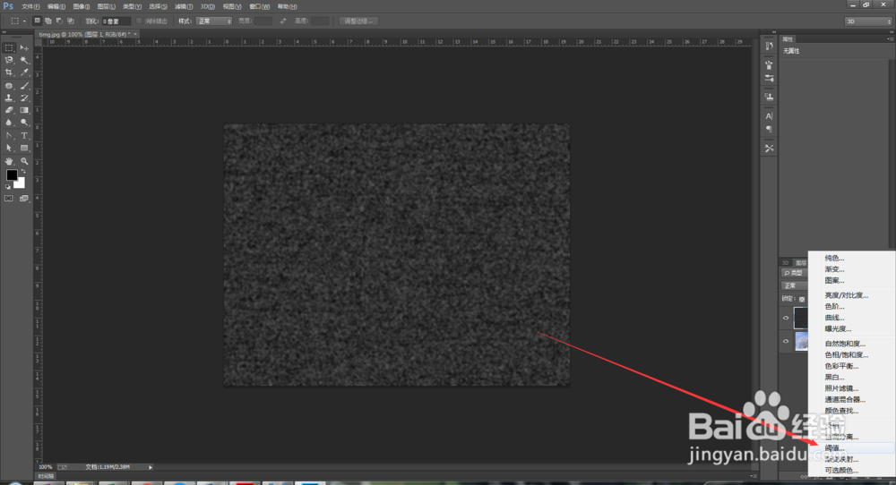Select the Dodge tool

click(24, 122)
